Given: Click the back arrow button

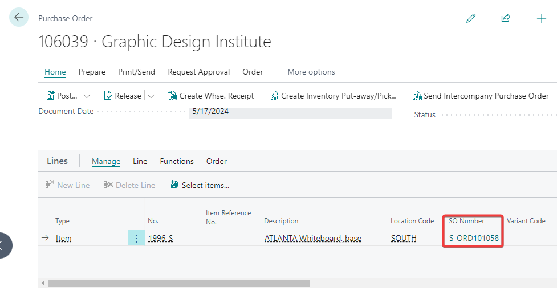Looking at the screenshot, I should point(19,18).
